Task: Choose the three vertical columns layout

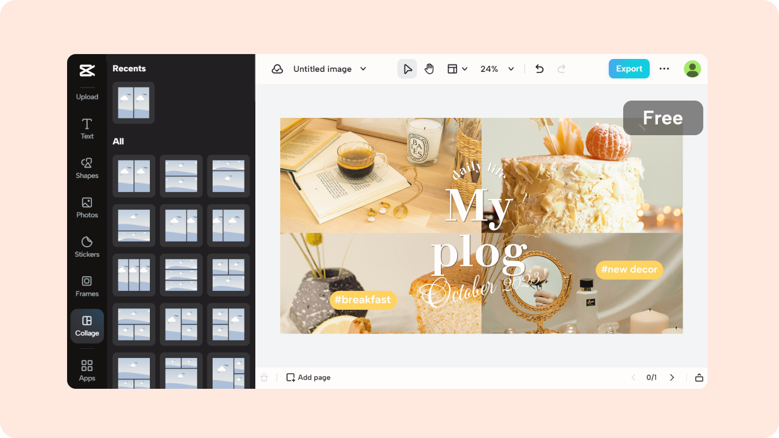Action: click(134, 275)
